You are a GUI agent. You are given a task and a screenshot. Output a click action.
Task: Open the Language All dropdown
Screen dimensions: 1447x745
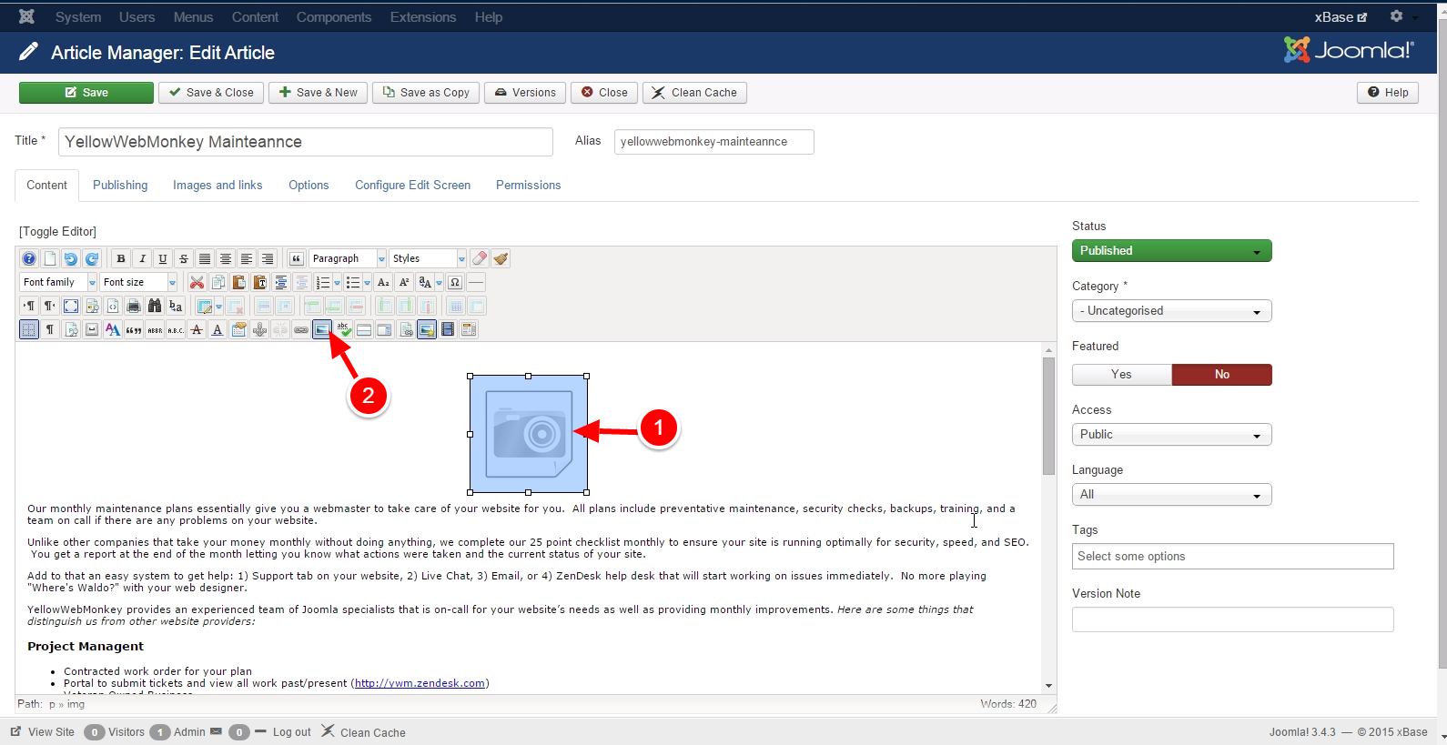pyautogui.click(x=1171, y=495)
